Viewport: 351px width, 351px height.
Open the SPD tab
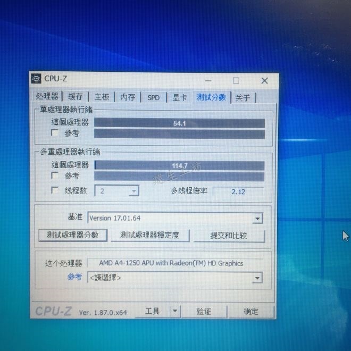tap(154, 98)
